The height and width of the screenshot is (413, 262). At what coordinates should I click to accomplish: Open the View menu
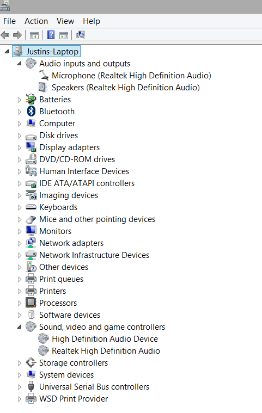click(x=65, y=21)
